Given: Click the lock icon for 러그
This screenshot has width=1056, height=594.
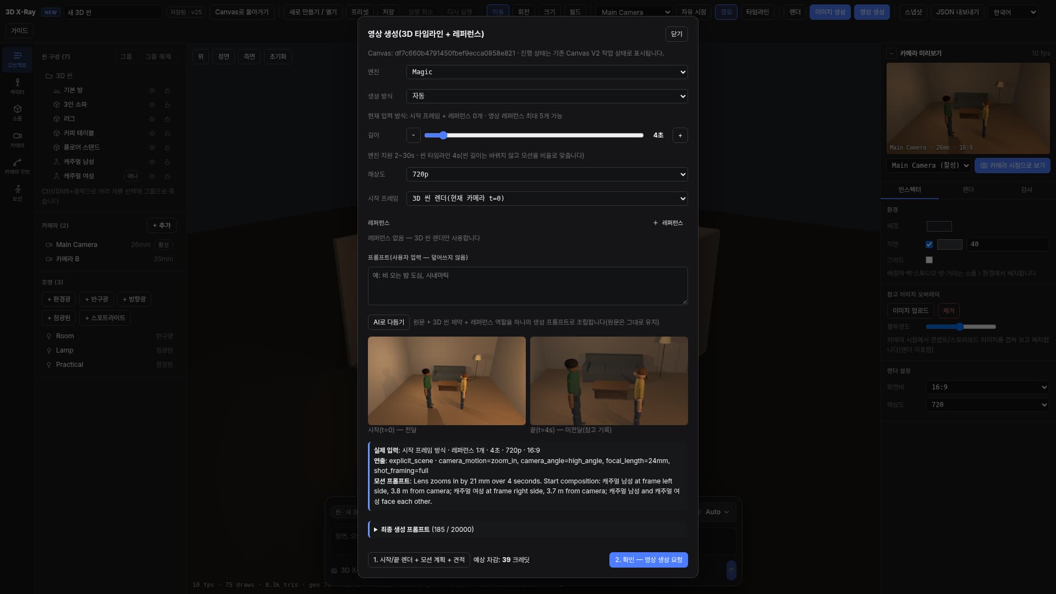Looking at the screenshot, I should point(167,119).
